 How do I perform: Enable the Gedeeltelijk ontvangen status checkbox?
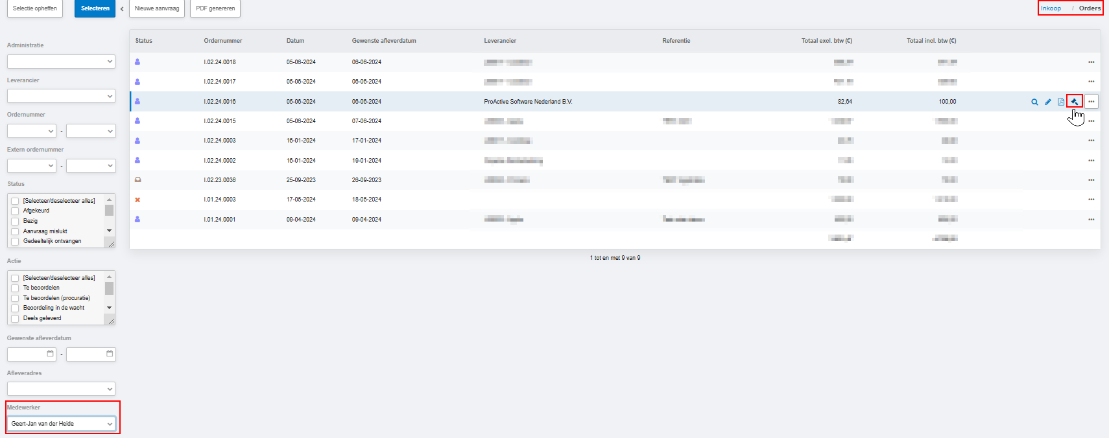[x=15, y=242]
